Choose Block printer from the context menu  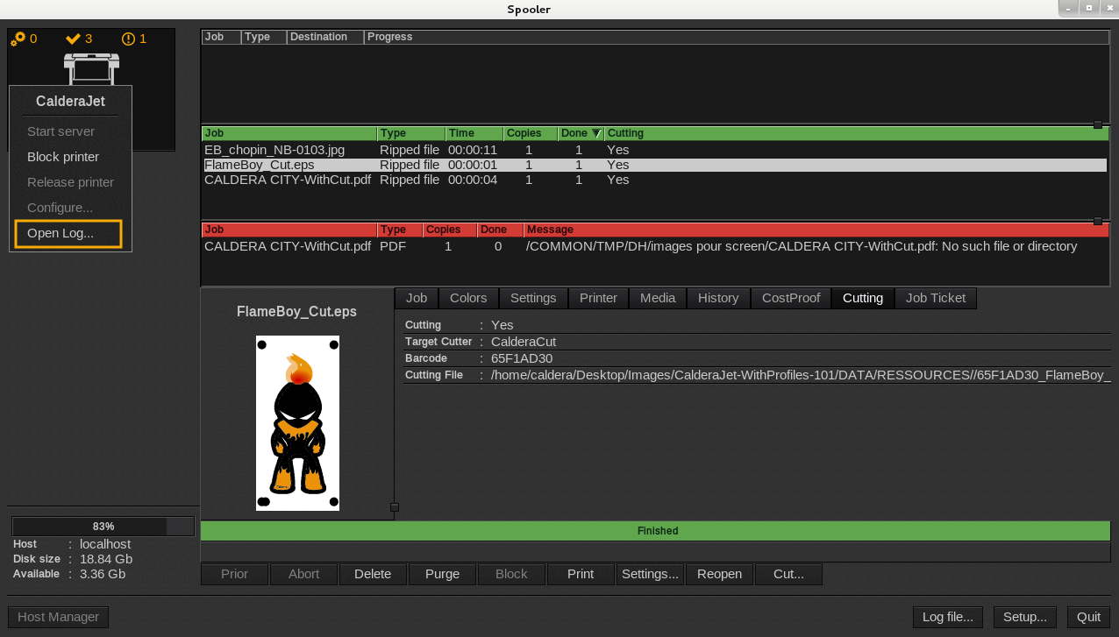click(63, 157)
